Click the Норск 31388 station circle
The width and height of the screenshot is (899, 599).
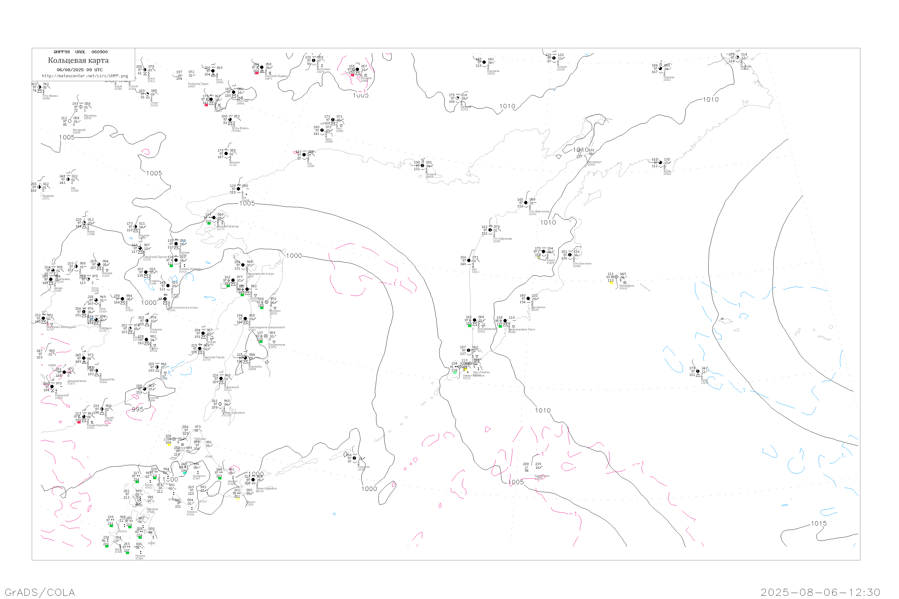pos(84,223)
